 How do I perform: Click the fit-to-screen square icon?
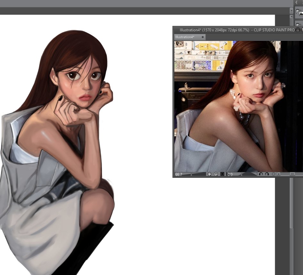tap(222, 174)
